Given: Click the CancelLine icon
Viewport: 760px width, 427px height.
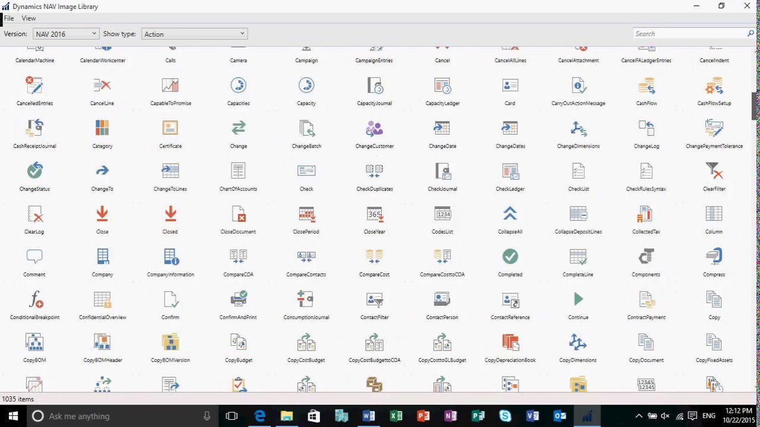Looking at the screenshot, I should pos(102,85).
